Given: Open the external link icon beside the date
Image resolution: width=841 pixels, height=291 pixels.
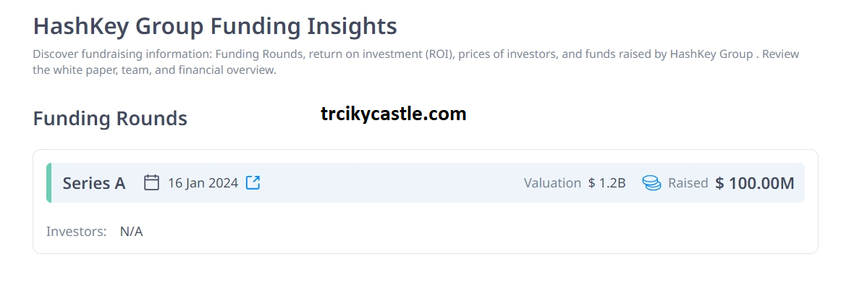Looking at the screenshot, I should [253, 182].
